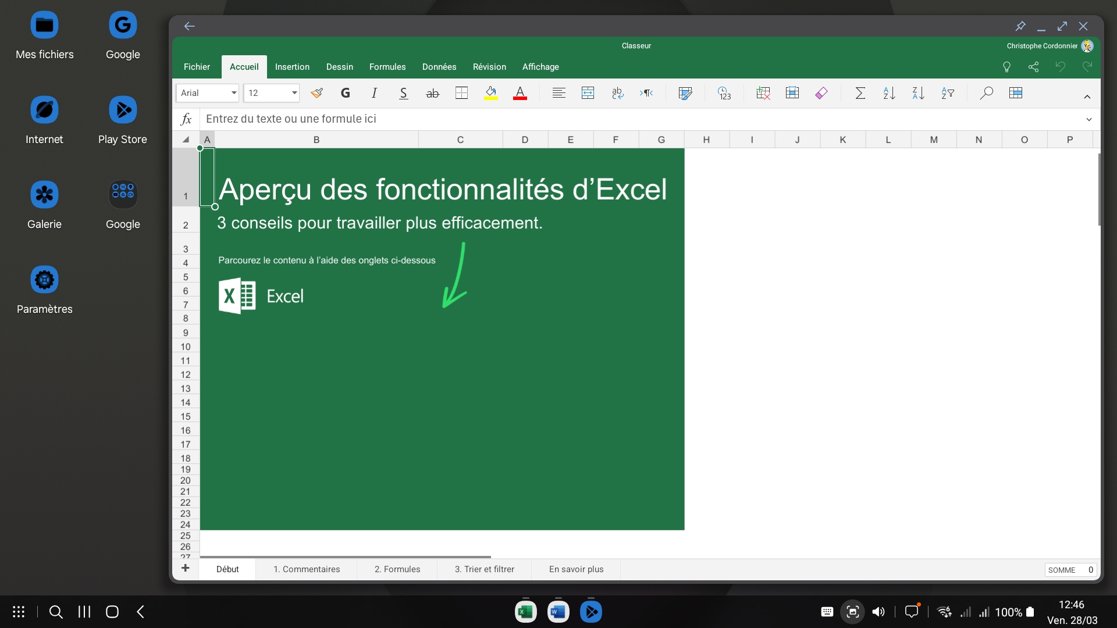This screenshot has width=1117, height=628.
Task: Click the merge and center icon
Action: (x=588, y=93)
